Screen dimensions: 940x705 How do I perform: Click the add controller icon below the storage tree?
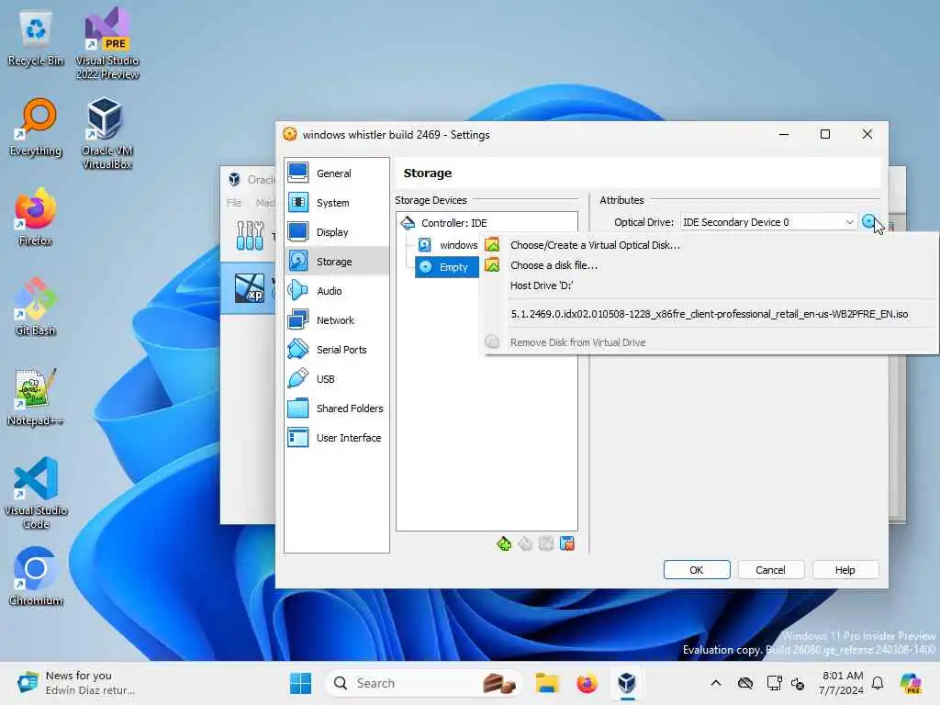click(x=504, y=543)
